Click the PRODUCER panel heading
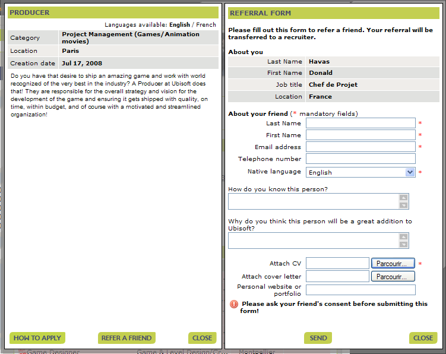The width and height of the screenshot is (446, 354). tap(30, 12)
